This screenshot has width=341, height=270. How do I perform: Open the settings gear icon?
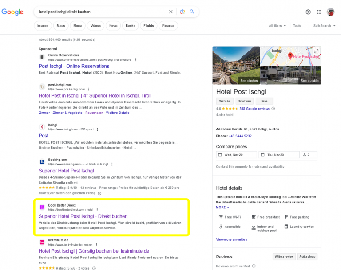[x=308, y=12]
